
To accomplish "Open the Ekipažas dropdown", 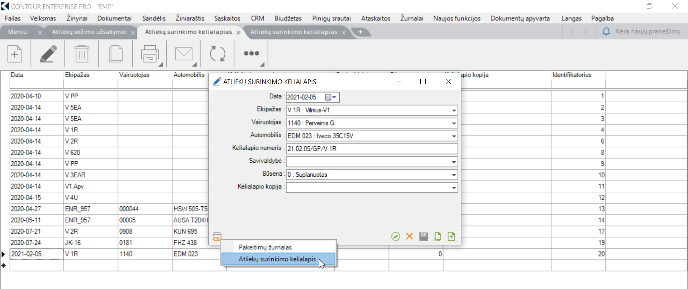I will coord(454,111).
